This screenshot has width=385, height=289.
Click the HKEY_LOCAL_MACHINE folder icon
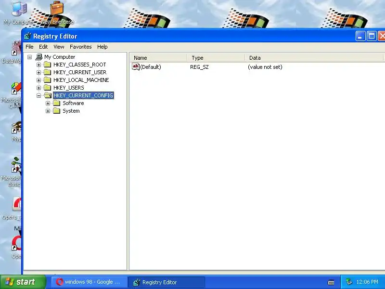47,80
